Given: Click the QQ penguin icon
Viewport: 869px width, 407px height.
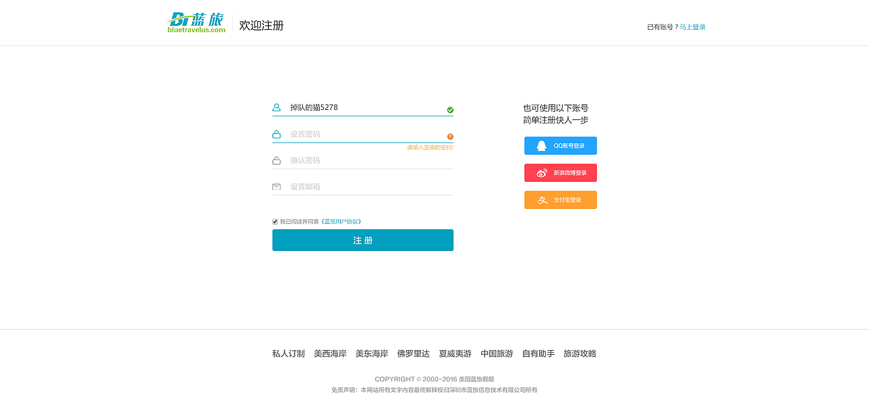Looking at the screenshot, I should tap(541, 146).
